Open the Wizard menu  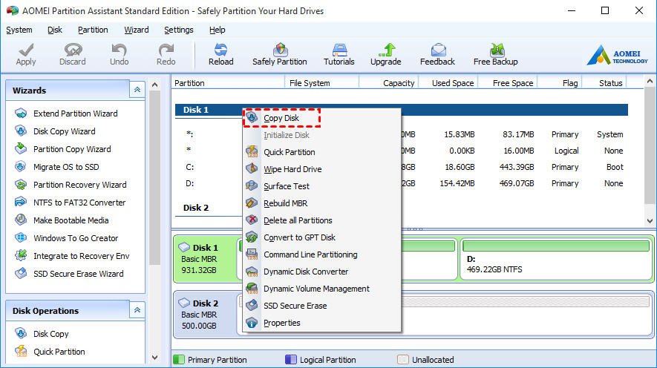pyautogui.click(x=136, y=30)
